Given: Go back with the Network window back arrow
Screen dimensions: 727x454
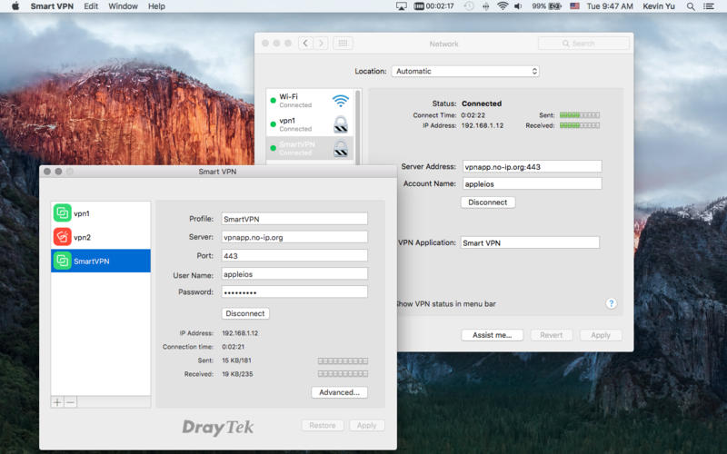Looking at the screenshot, I should tap(304, 43).
